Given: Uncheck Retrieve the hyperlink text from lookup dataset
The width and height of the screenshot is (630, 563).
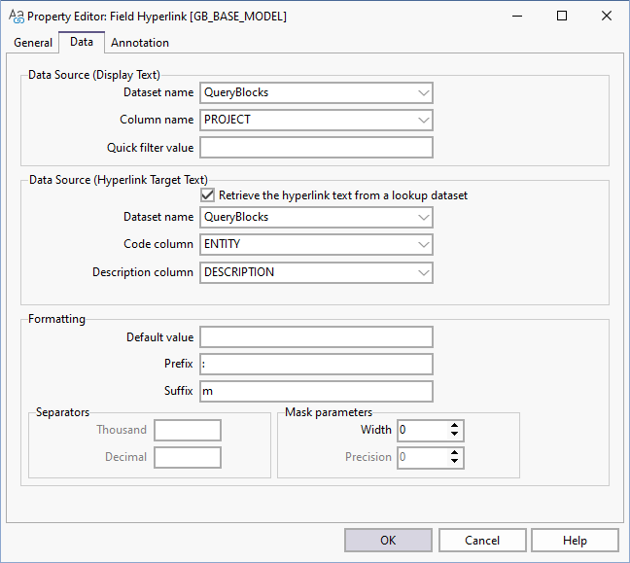Looking at the screenshot, I should pos(207,195).
